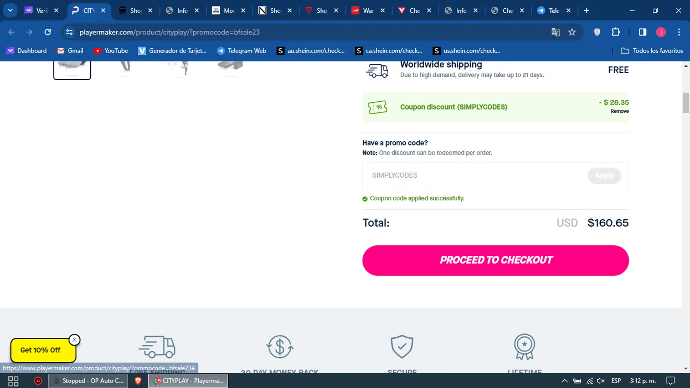Go back to previous page
The width and height of the screenshot is (690, 388).
pyautogui.click(x=11, y=32)
